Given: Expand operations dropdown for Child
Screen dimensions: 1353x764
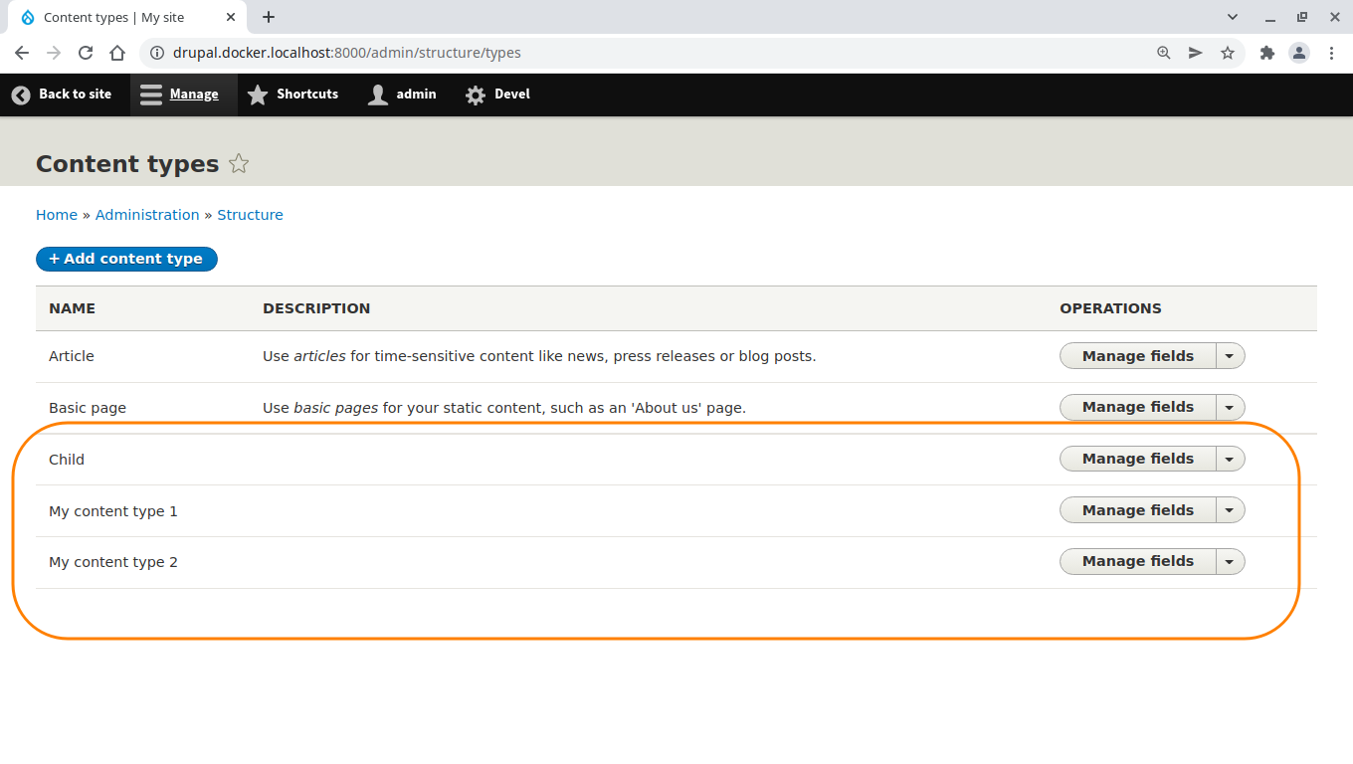Looking at the screenshot, I should point(1230,459).
